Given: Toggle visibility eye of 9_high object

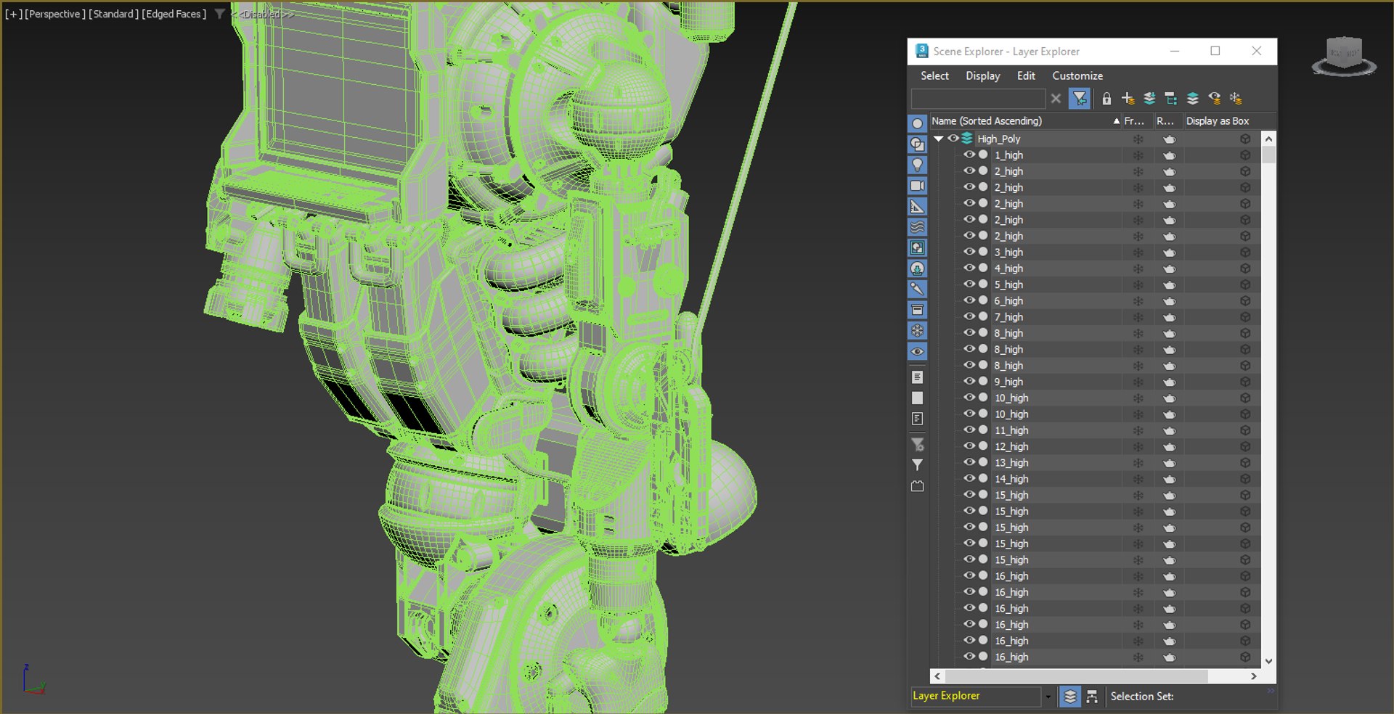Looking at the screenshot, I should pyautogui.click(x=969, y=381).
